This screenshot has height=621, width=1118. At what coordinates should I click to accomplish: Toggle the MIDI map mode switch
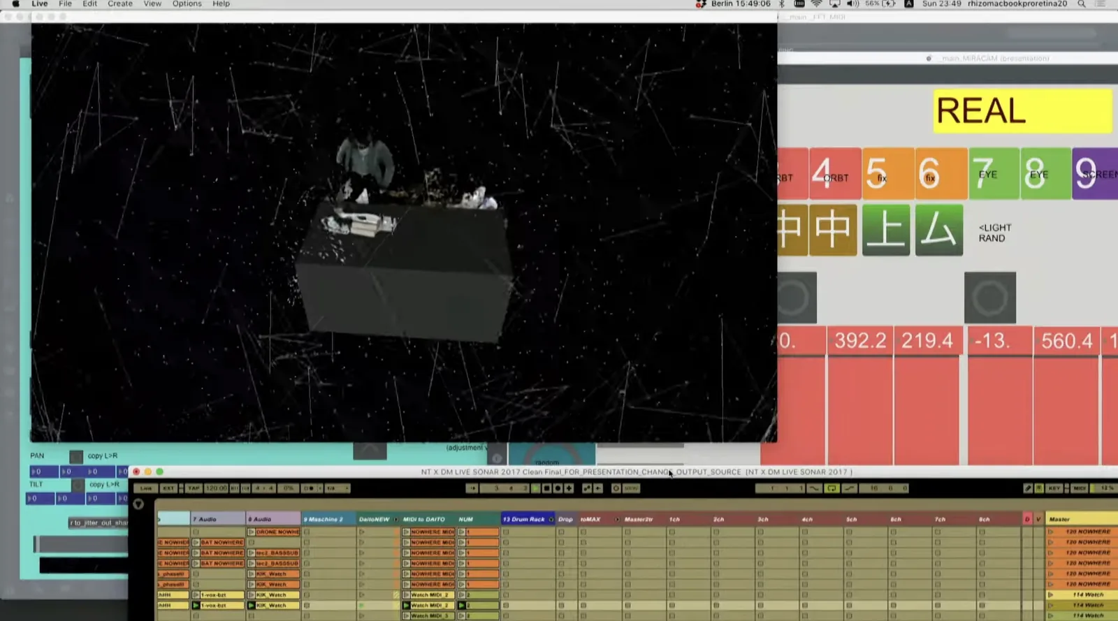coord(1079,488)
